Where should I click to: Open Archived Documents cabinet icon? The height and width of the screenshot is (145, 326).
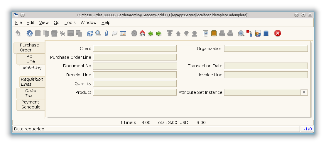[x=214, y=33]
